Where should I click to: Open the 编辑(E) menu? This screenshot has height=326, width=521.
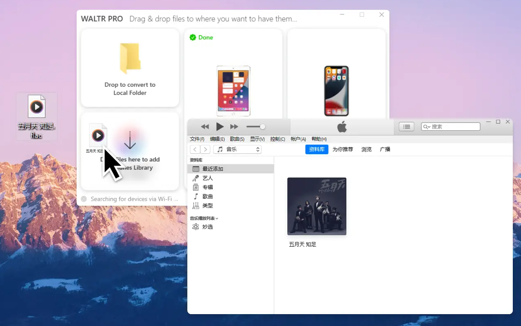point(217,139)
